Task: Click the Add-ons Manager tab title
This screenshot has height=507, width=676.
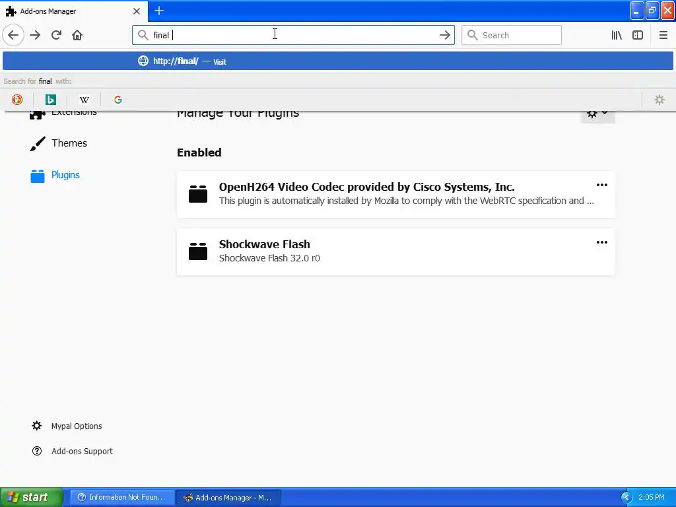Action: click(48, 11)
